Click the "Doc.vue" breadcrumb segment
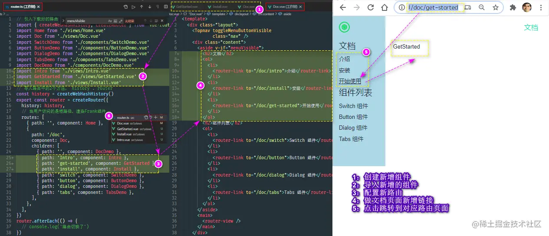Screen dimensions: 549x236 (x=194, y=14)
